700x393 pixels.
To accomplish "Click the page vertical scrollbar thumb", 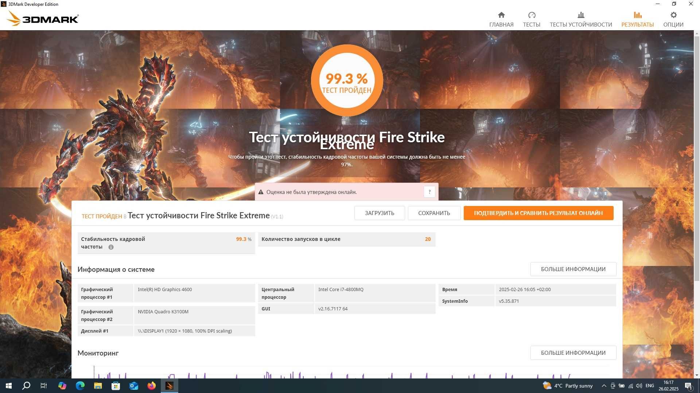I will tap(697, 158).
